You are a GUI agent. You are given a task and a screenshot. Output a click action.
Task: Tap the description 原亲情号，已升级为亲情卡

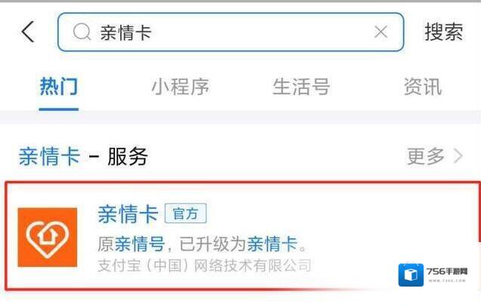201,244
